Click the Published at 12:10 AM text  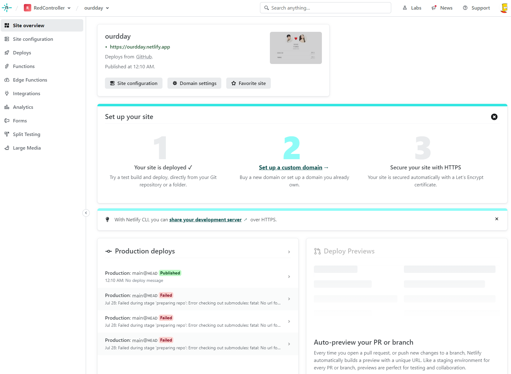tap(130, 67)
